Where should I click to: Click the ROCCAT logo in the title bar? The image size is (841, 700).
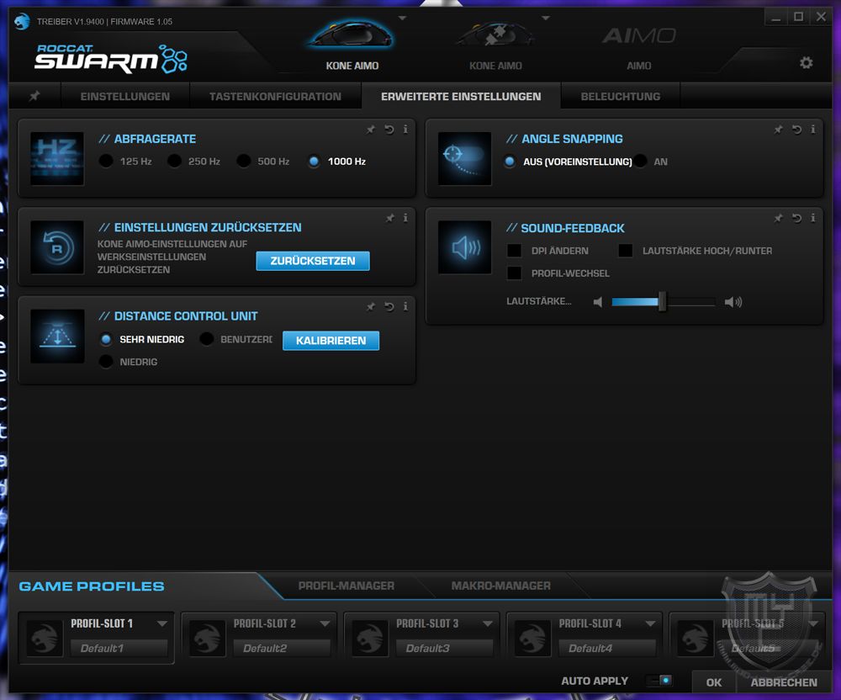pyautogui.click(x=22, y=22)
